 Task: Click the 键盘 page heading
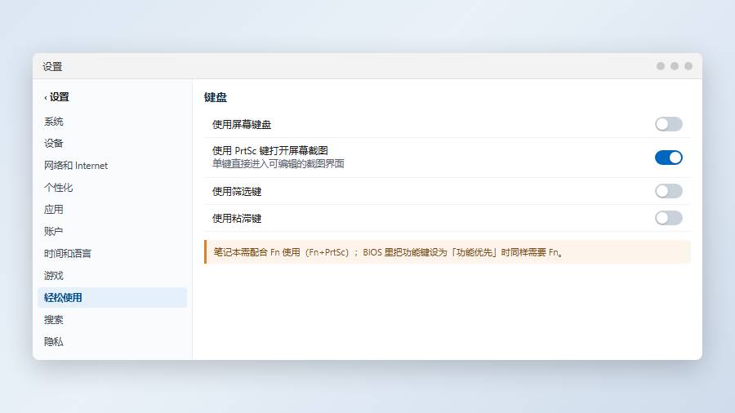click(216, 97)
